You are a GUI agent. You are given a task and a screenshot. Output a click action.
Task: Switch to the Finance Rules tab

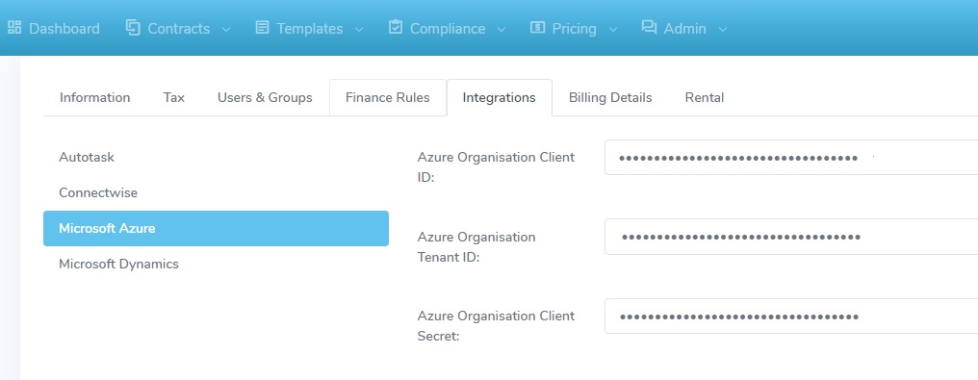click(388, 98)
